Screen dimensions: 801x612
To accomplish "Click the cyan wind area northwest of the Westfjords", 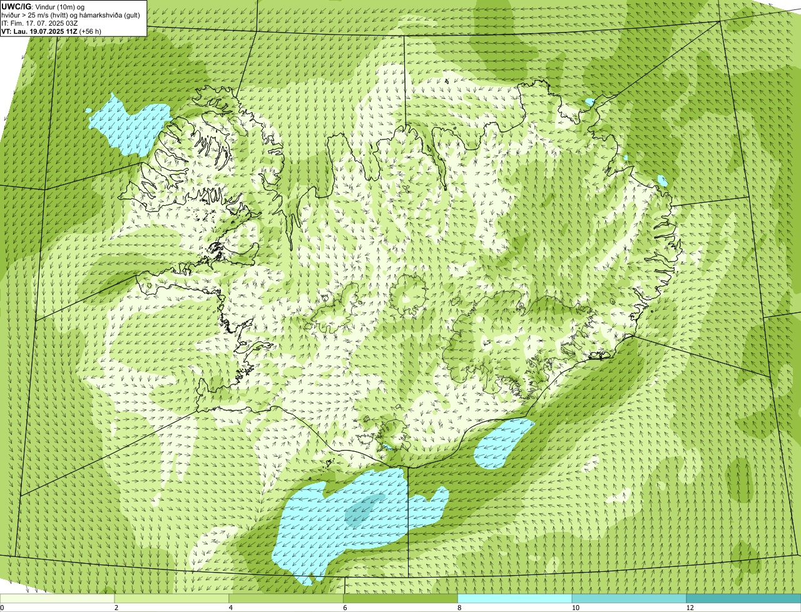I will 130,127.
